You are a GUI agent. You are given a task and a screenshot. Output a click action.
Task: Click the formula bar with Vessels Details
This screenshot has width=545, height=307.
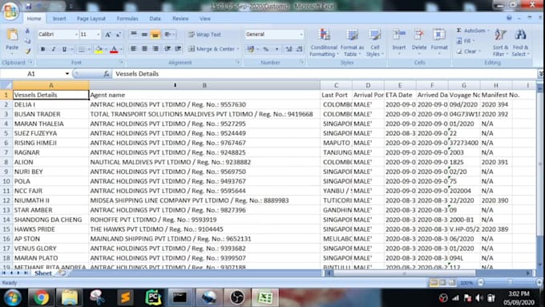click(325, 74)
